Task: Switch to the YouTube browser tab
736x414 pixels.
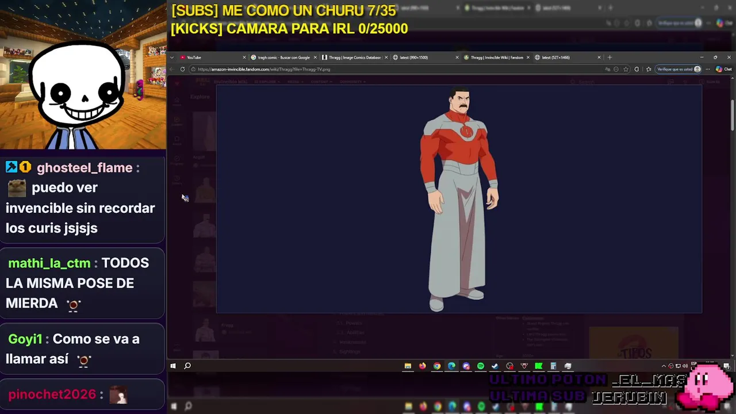Action: (x=213, y=57)
